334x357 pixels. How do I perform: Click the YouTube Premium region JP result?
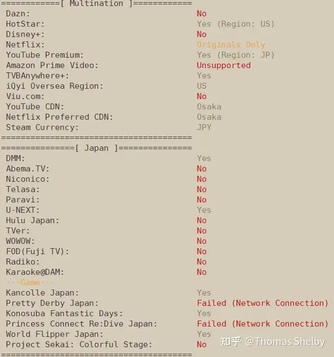pos(236,55)
